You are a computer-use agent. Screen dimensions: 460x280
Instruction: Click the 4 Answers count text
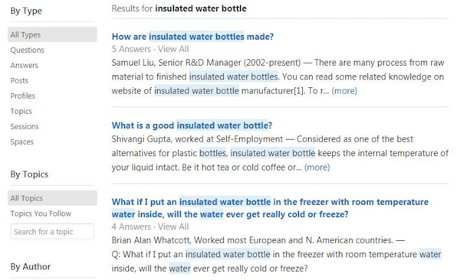pos(131,226)
